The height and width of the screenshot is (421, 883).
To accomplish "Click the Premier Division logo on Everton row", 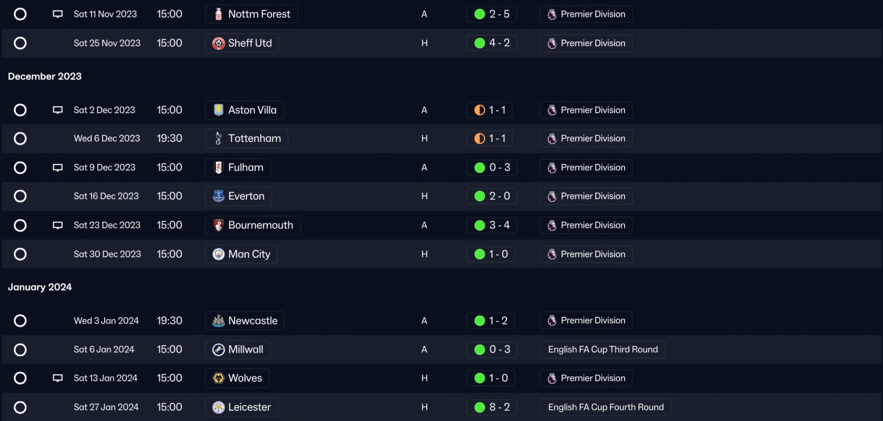I will (x=552, y=196).
